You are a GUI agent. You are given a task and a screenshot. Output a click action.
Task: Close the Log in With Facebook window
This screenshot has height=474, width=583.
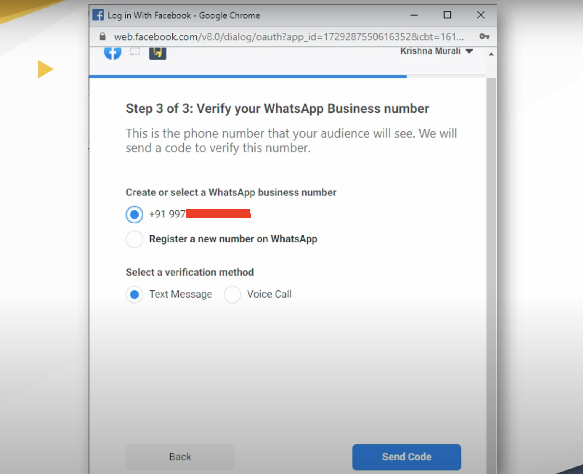point(481,15)
